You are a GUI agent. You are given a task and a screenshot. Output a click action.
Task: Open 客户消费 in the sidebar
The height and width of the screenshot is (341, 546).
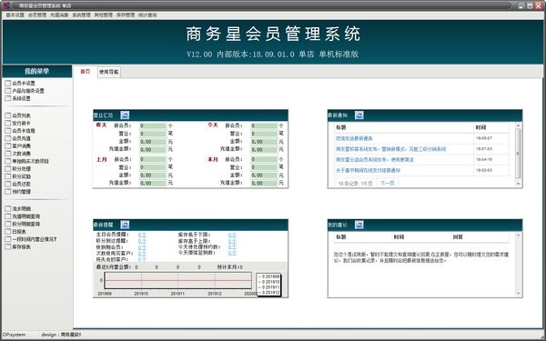click(18, 146)
